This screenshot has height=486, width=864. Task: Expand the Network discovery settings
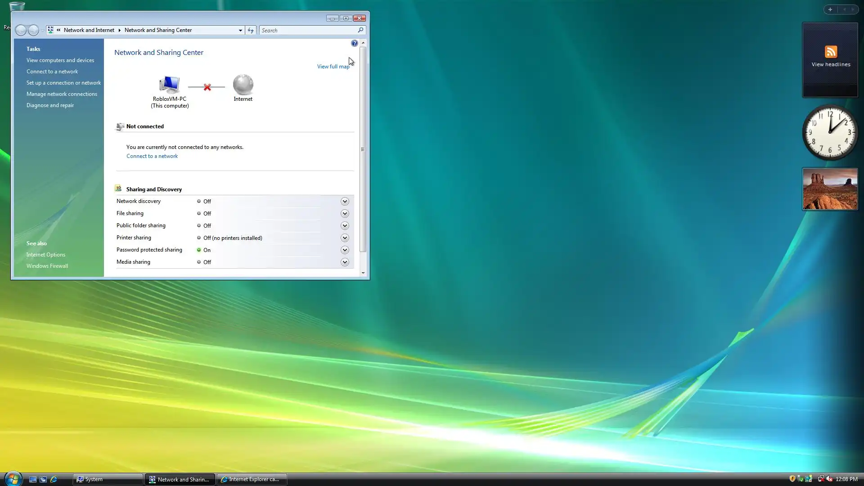click(x=345, y=201)
